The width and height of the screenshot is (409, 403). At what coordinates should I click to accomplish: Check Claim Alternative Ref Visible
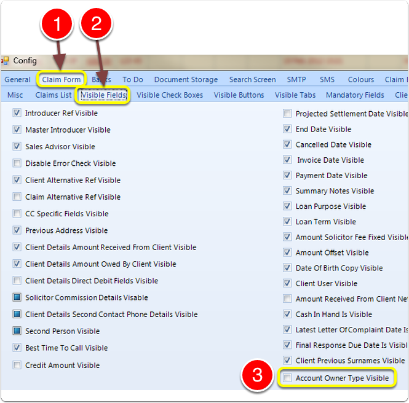coord(17,197)
